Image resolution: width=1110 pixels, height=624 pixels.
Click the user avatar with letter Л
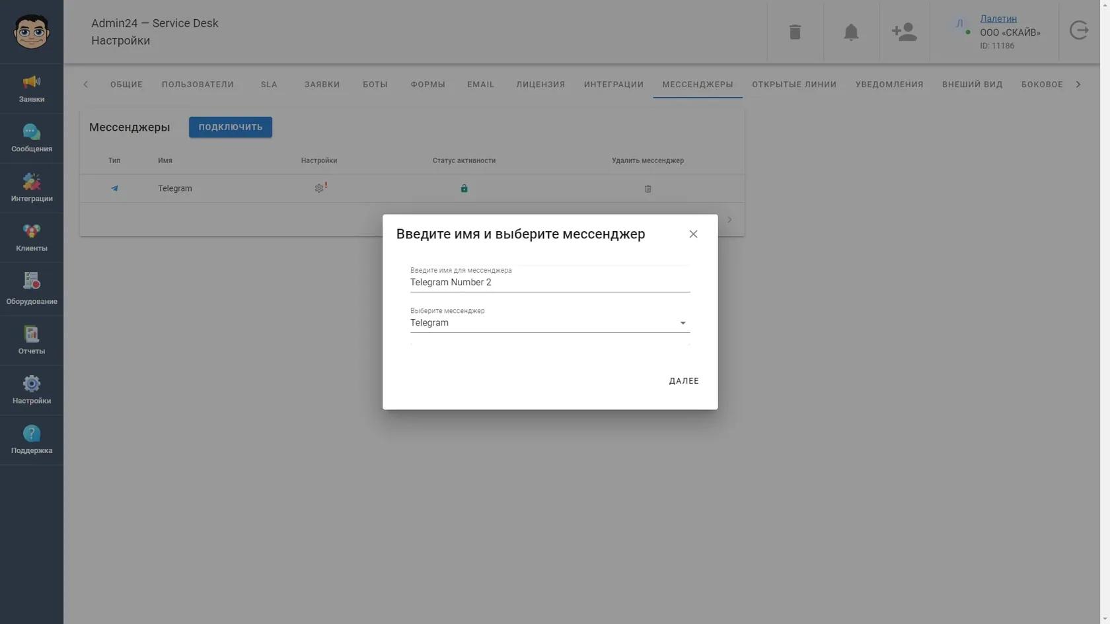click(960, 24)
